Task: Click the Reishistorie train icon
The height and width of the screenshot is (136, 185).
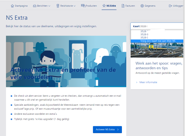Action: coord(58,6)
